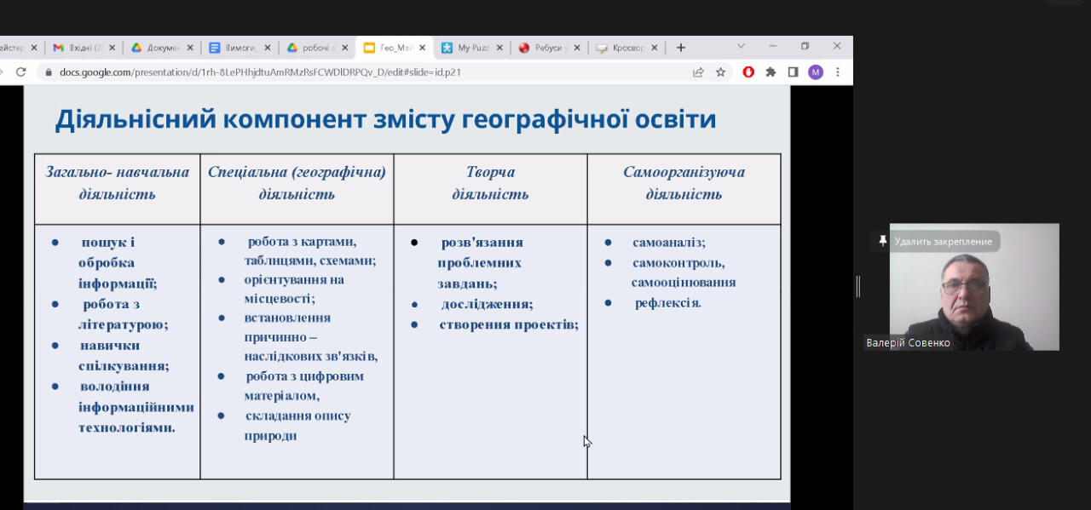Open the Chrome three-dot menu

click(x=838, y=72)
